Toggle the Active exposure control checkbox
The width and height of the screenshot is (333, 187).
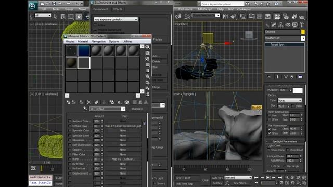(95, 25)
